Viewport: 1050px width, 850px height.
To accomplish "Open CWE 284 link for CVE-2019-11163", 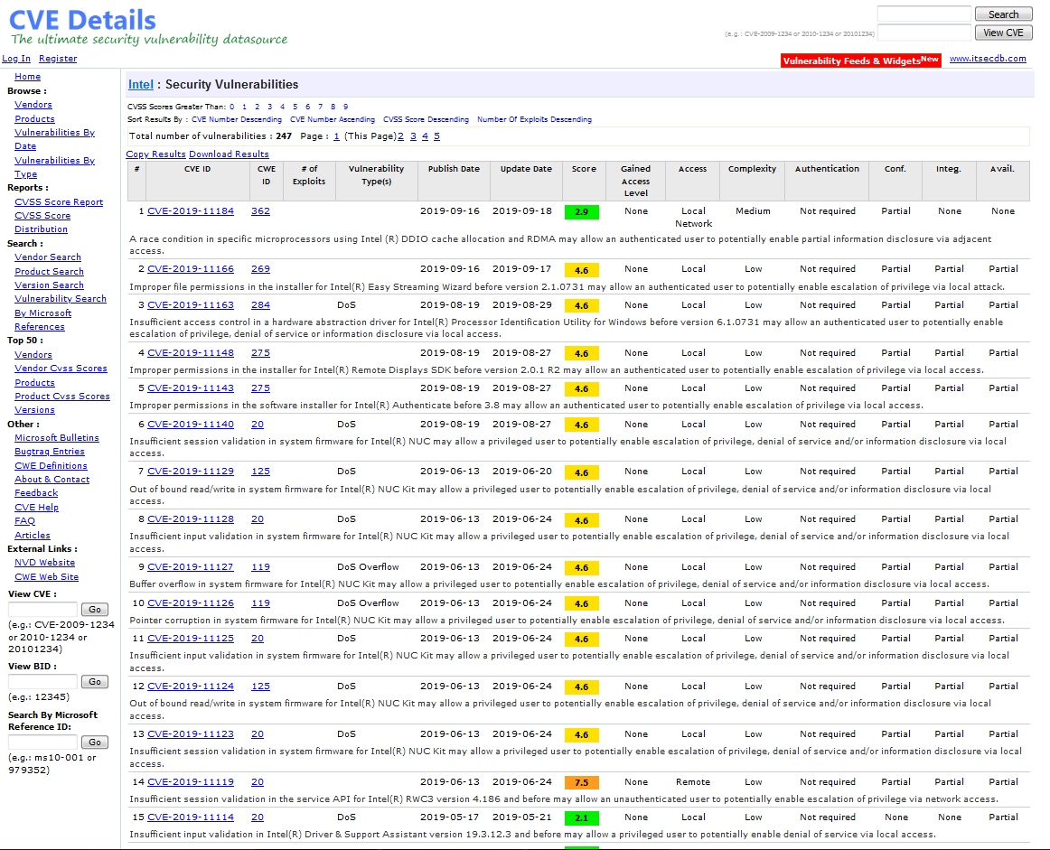I will point(260,304).
